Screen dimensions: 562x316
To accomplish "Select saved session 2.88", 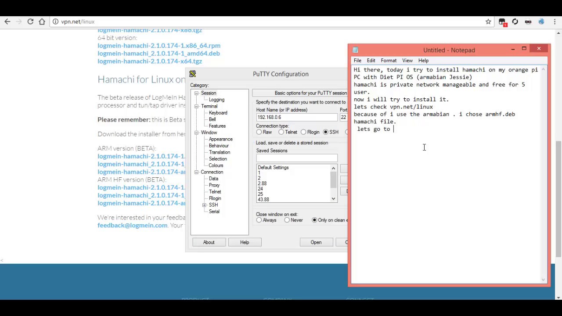I will pyautogui.click(x=262, y=183).
